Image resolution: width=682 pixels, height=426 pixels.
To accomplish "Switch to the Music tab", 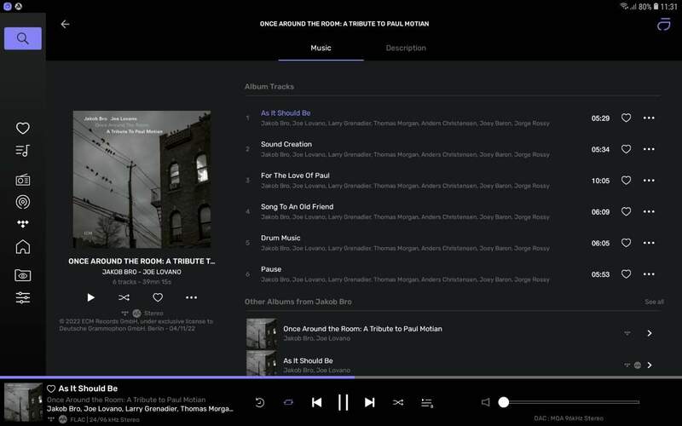I will 321,49.
